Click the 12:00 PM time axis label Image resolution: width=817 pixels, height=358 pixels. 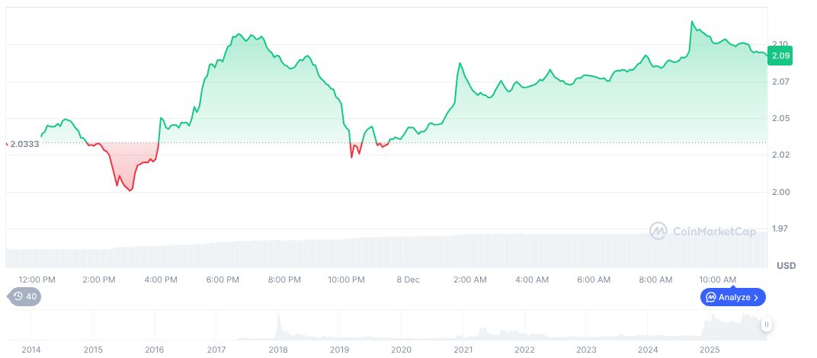37,280
